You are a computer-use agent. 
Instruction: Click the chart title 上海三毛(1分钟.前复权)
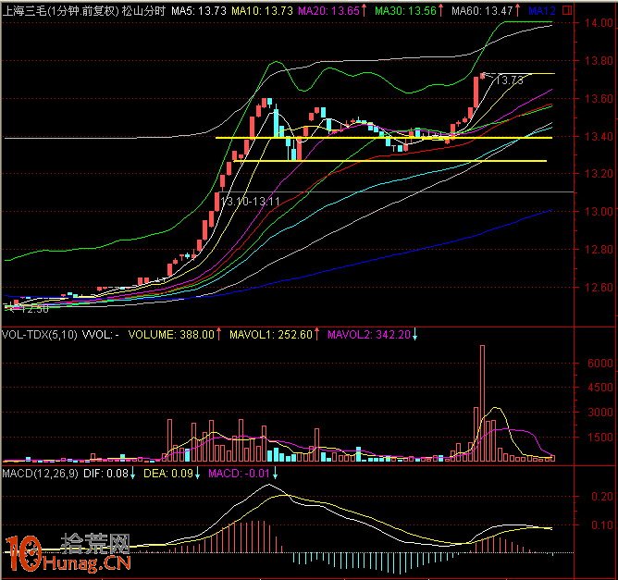click(60, 11)
